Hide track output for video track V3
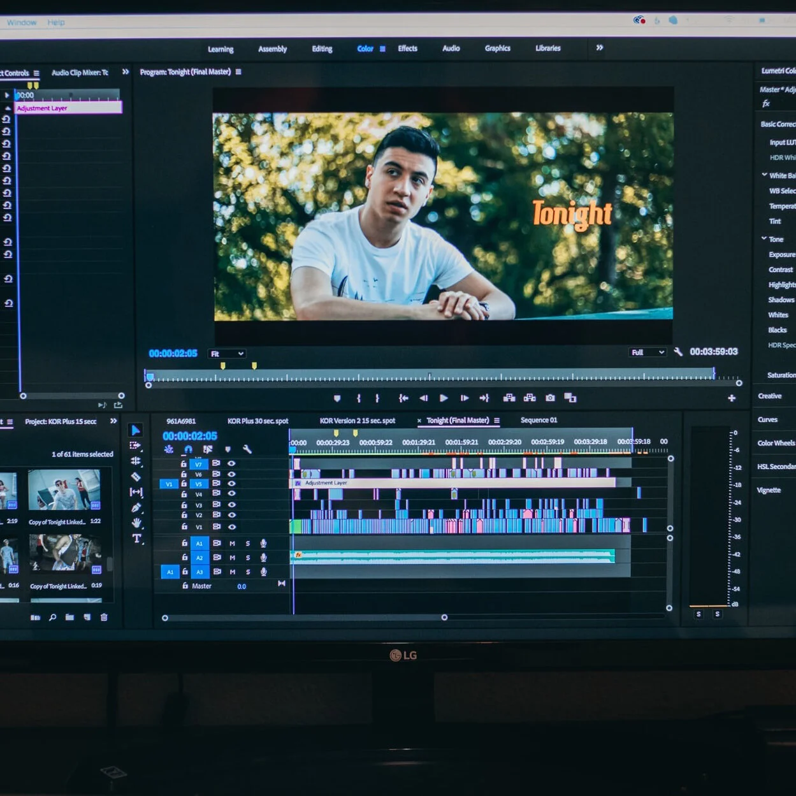Screen dimensions: 796x796 click(x=232, y=505)
